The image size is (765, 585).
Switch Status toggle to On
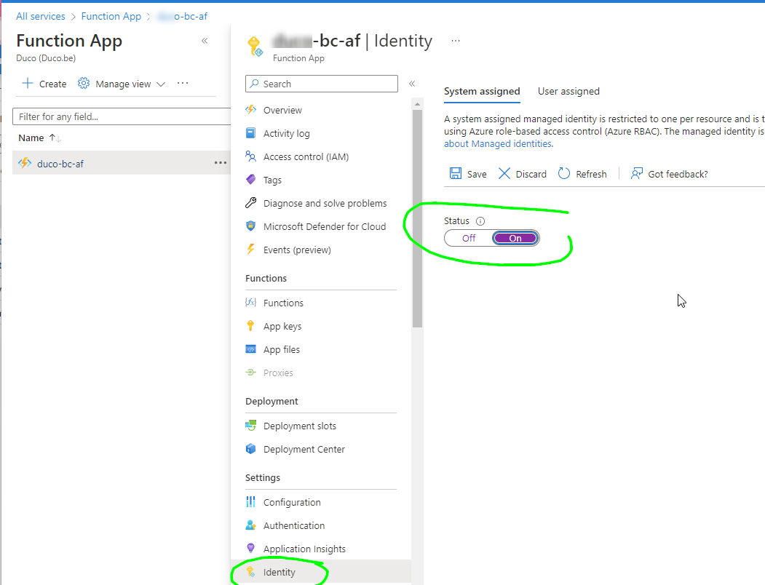coord(515,238)
